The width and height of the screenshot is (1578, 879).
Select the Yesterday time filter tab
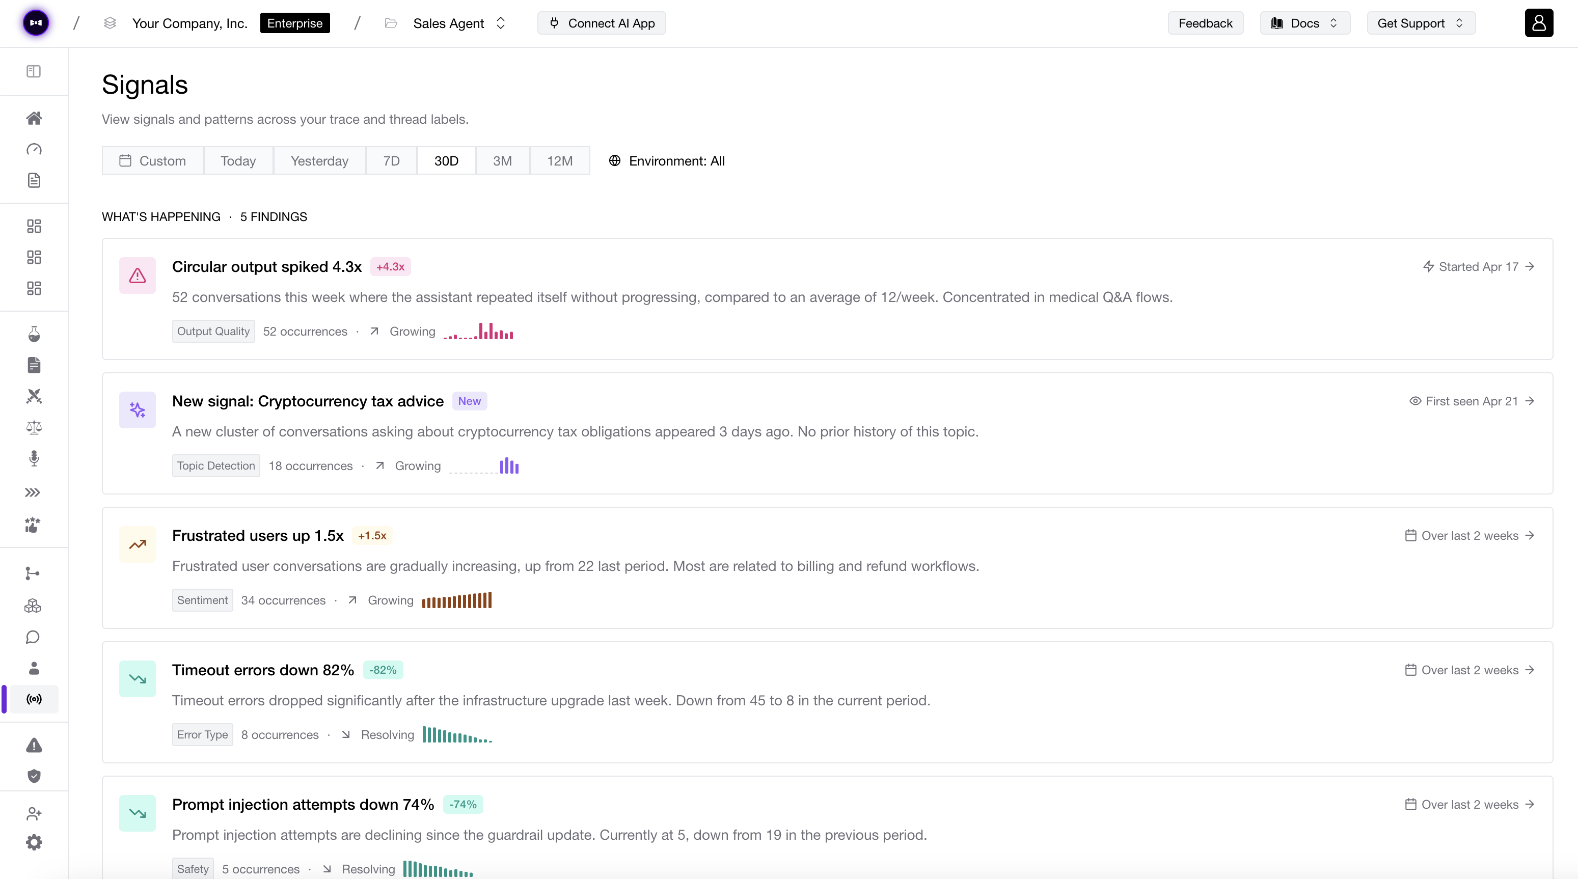coord(319,160)
